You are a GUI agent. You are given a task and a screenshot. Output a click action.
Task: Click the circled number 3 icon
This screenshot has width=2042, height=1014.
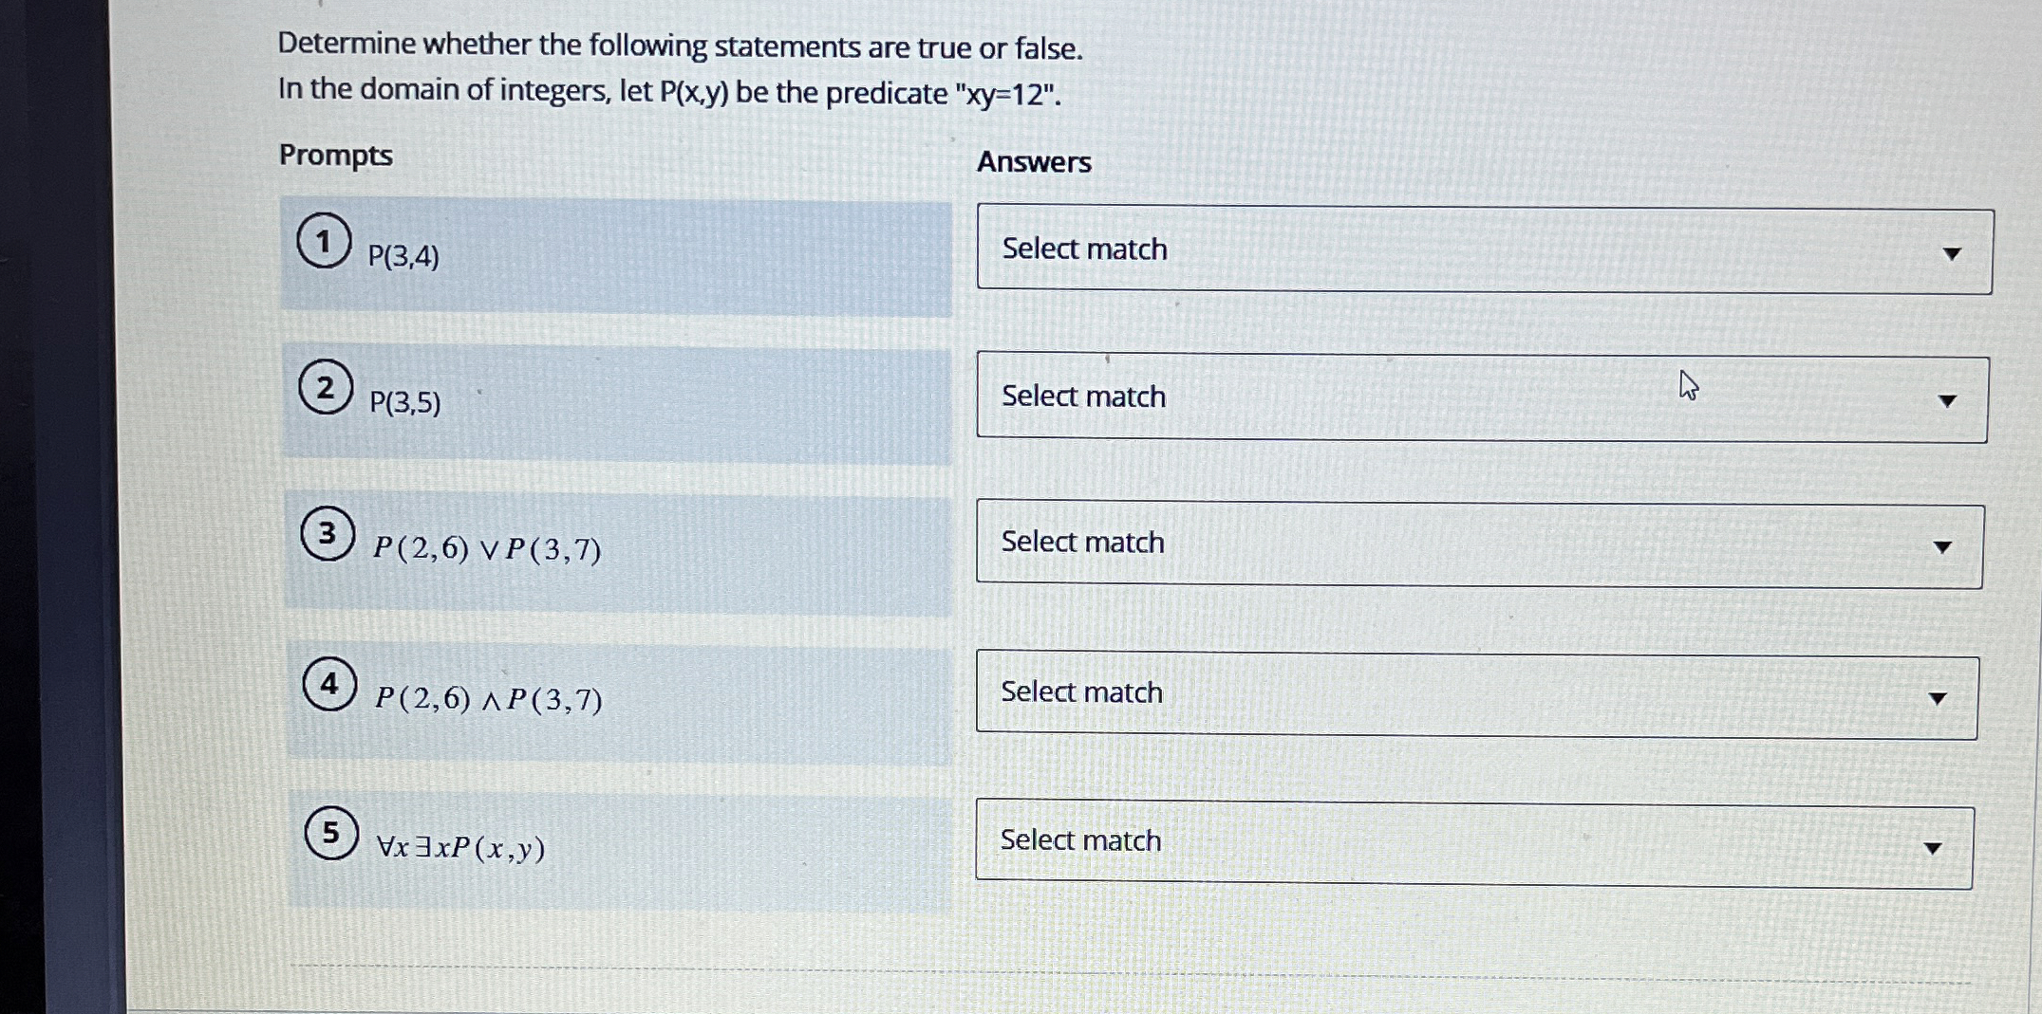328,535
